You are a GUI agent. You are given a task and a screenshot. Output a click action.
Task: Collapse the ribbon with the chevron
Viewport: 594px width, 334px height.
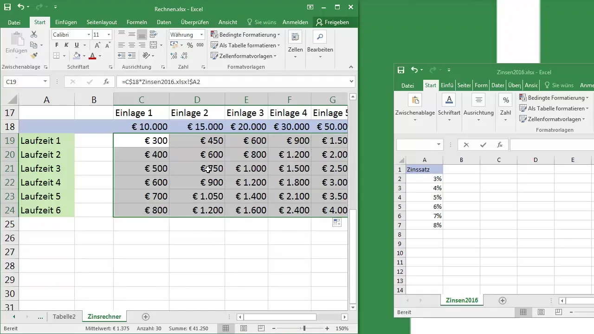click(352, 67)
